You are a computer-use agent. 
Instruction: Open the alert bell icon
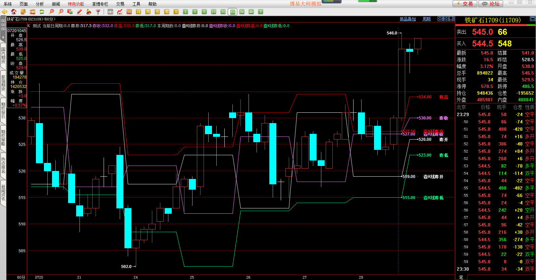pos(89,12)
